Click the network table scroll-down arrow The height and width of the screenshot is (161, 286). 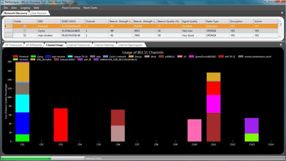pyautogui.click(x=280, y=37)
